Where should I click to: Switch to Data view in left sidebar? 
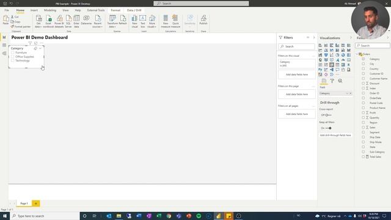[4, 45]
